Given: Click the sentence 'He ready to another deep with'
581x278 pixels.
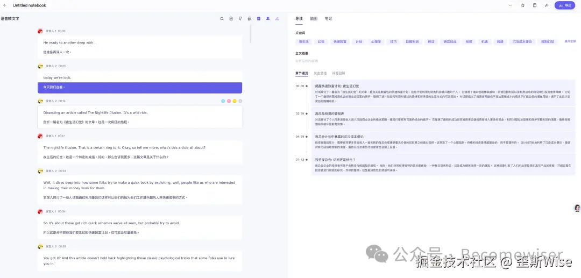Looking at the screenshot, I should pyautogui.click(x=69, y=43).
